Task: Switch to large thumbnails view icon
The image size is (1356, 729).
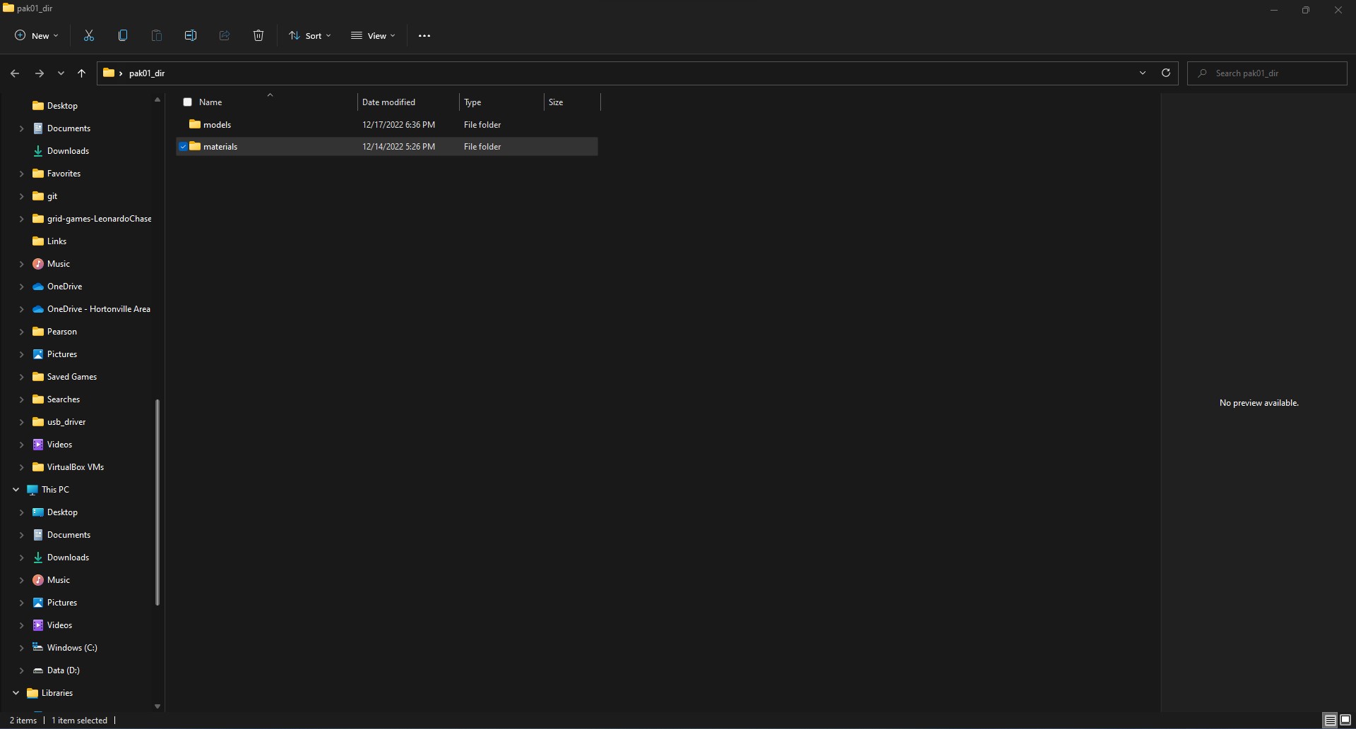Action: click(x=1345, y=720)
